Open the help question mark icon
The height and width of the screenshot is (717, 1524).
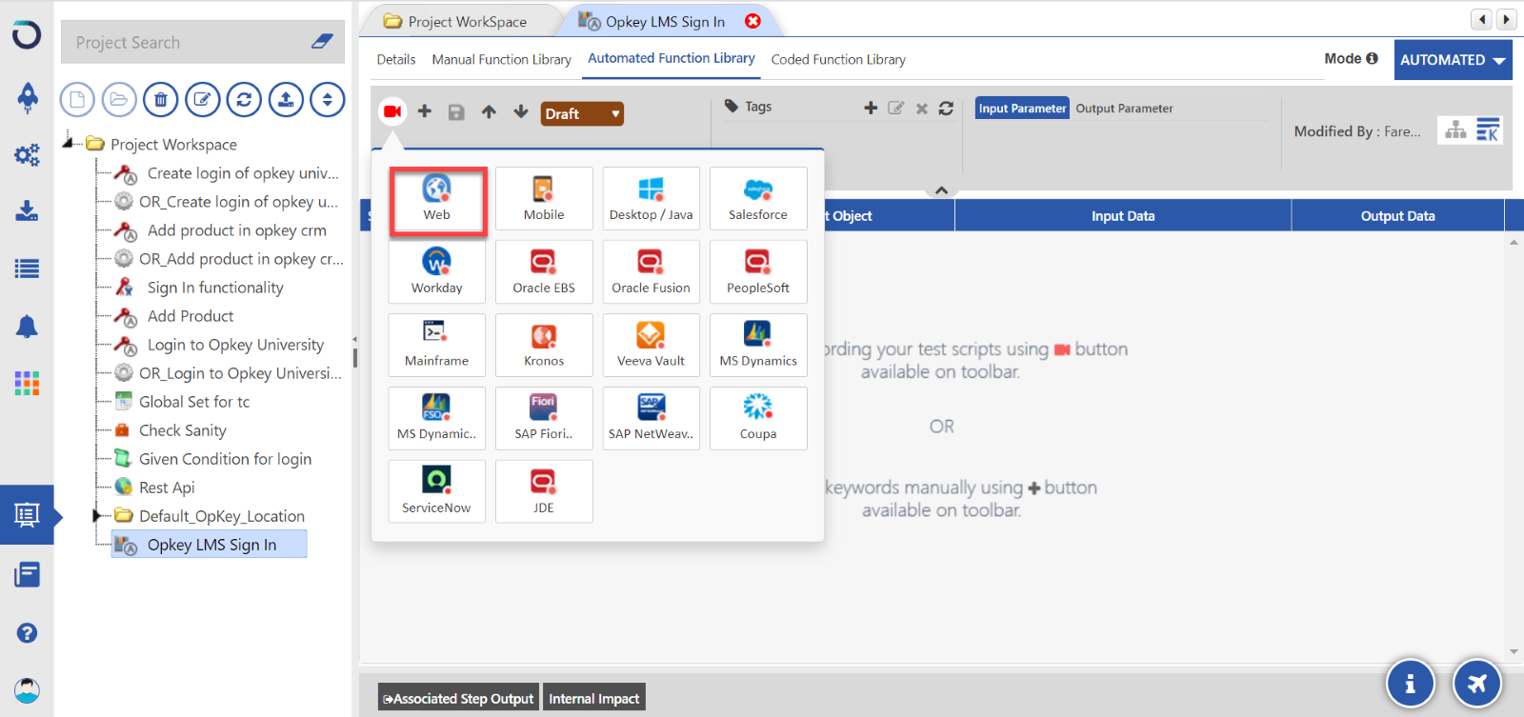coord(27,633)
